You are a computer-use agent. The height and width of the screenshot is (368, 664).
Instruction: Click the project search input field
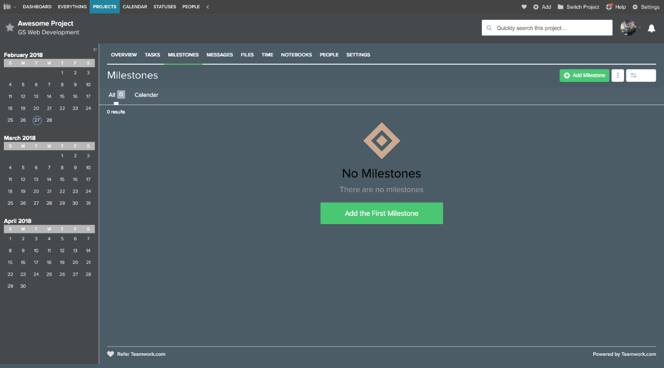tap(547, 28)
